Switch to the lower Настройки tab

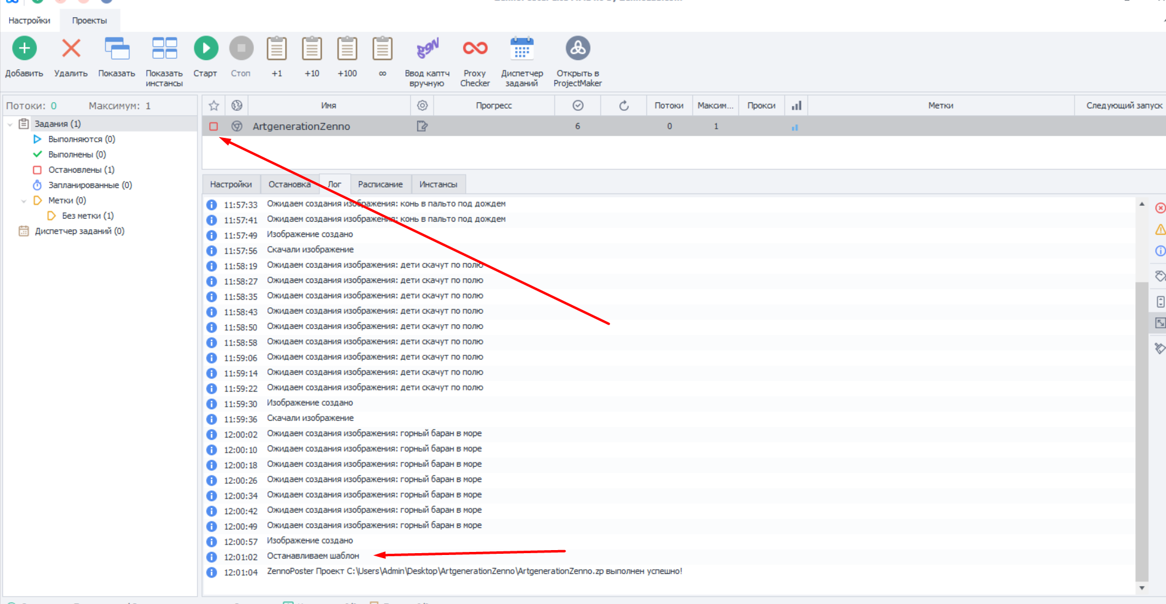click(x=231, y=184)
